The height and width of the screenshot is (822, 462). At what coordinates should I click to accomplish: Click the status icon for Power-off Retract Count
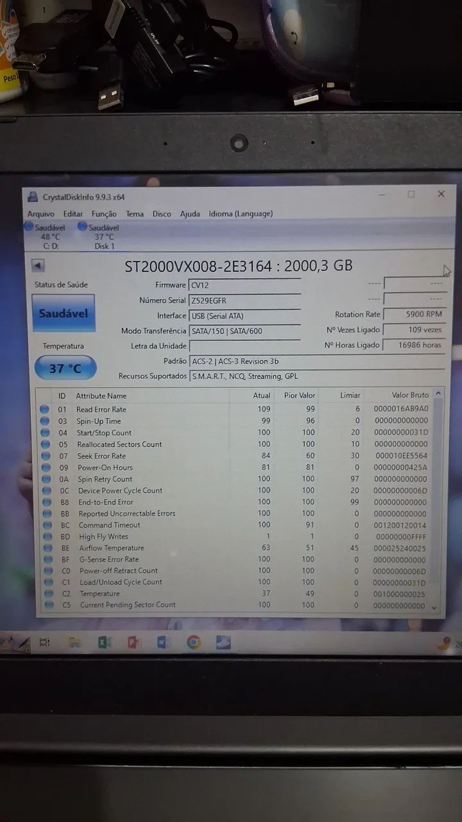coord(48,570)
